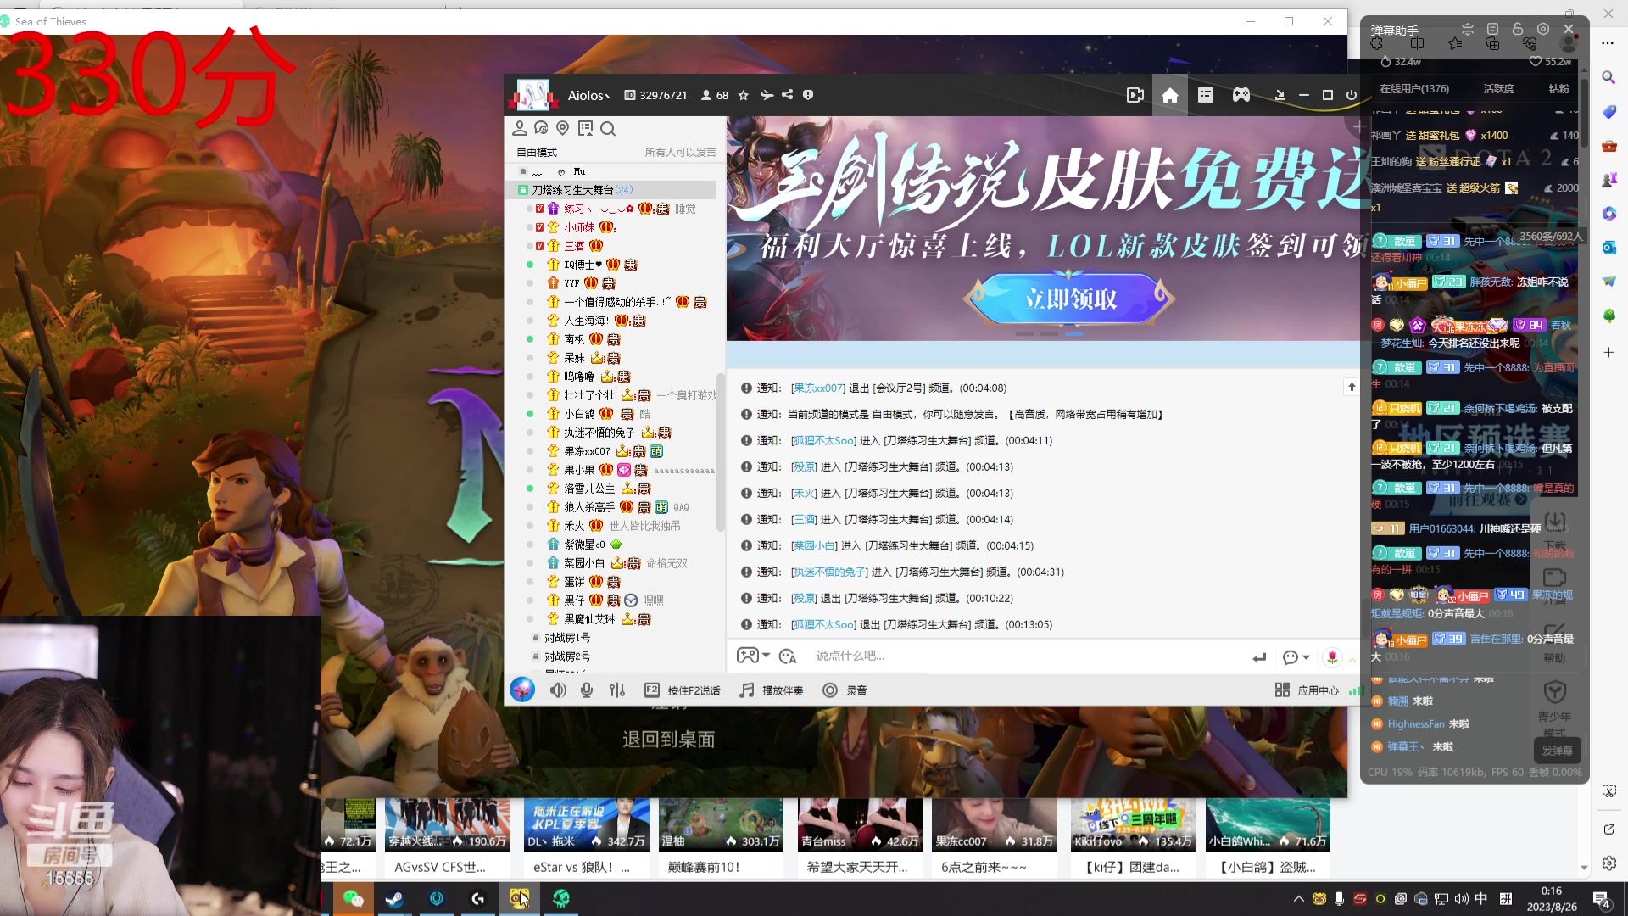
Task: Start recording with 录音 button
Action: tap(845, 690)
